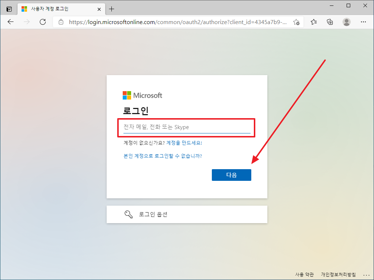Close the browser window

click(365, 5)
